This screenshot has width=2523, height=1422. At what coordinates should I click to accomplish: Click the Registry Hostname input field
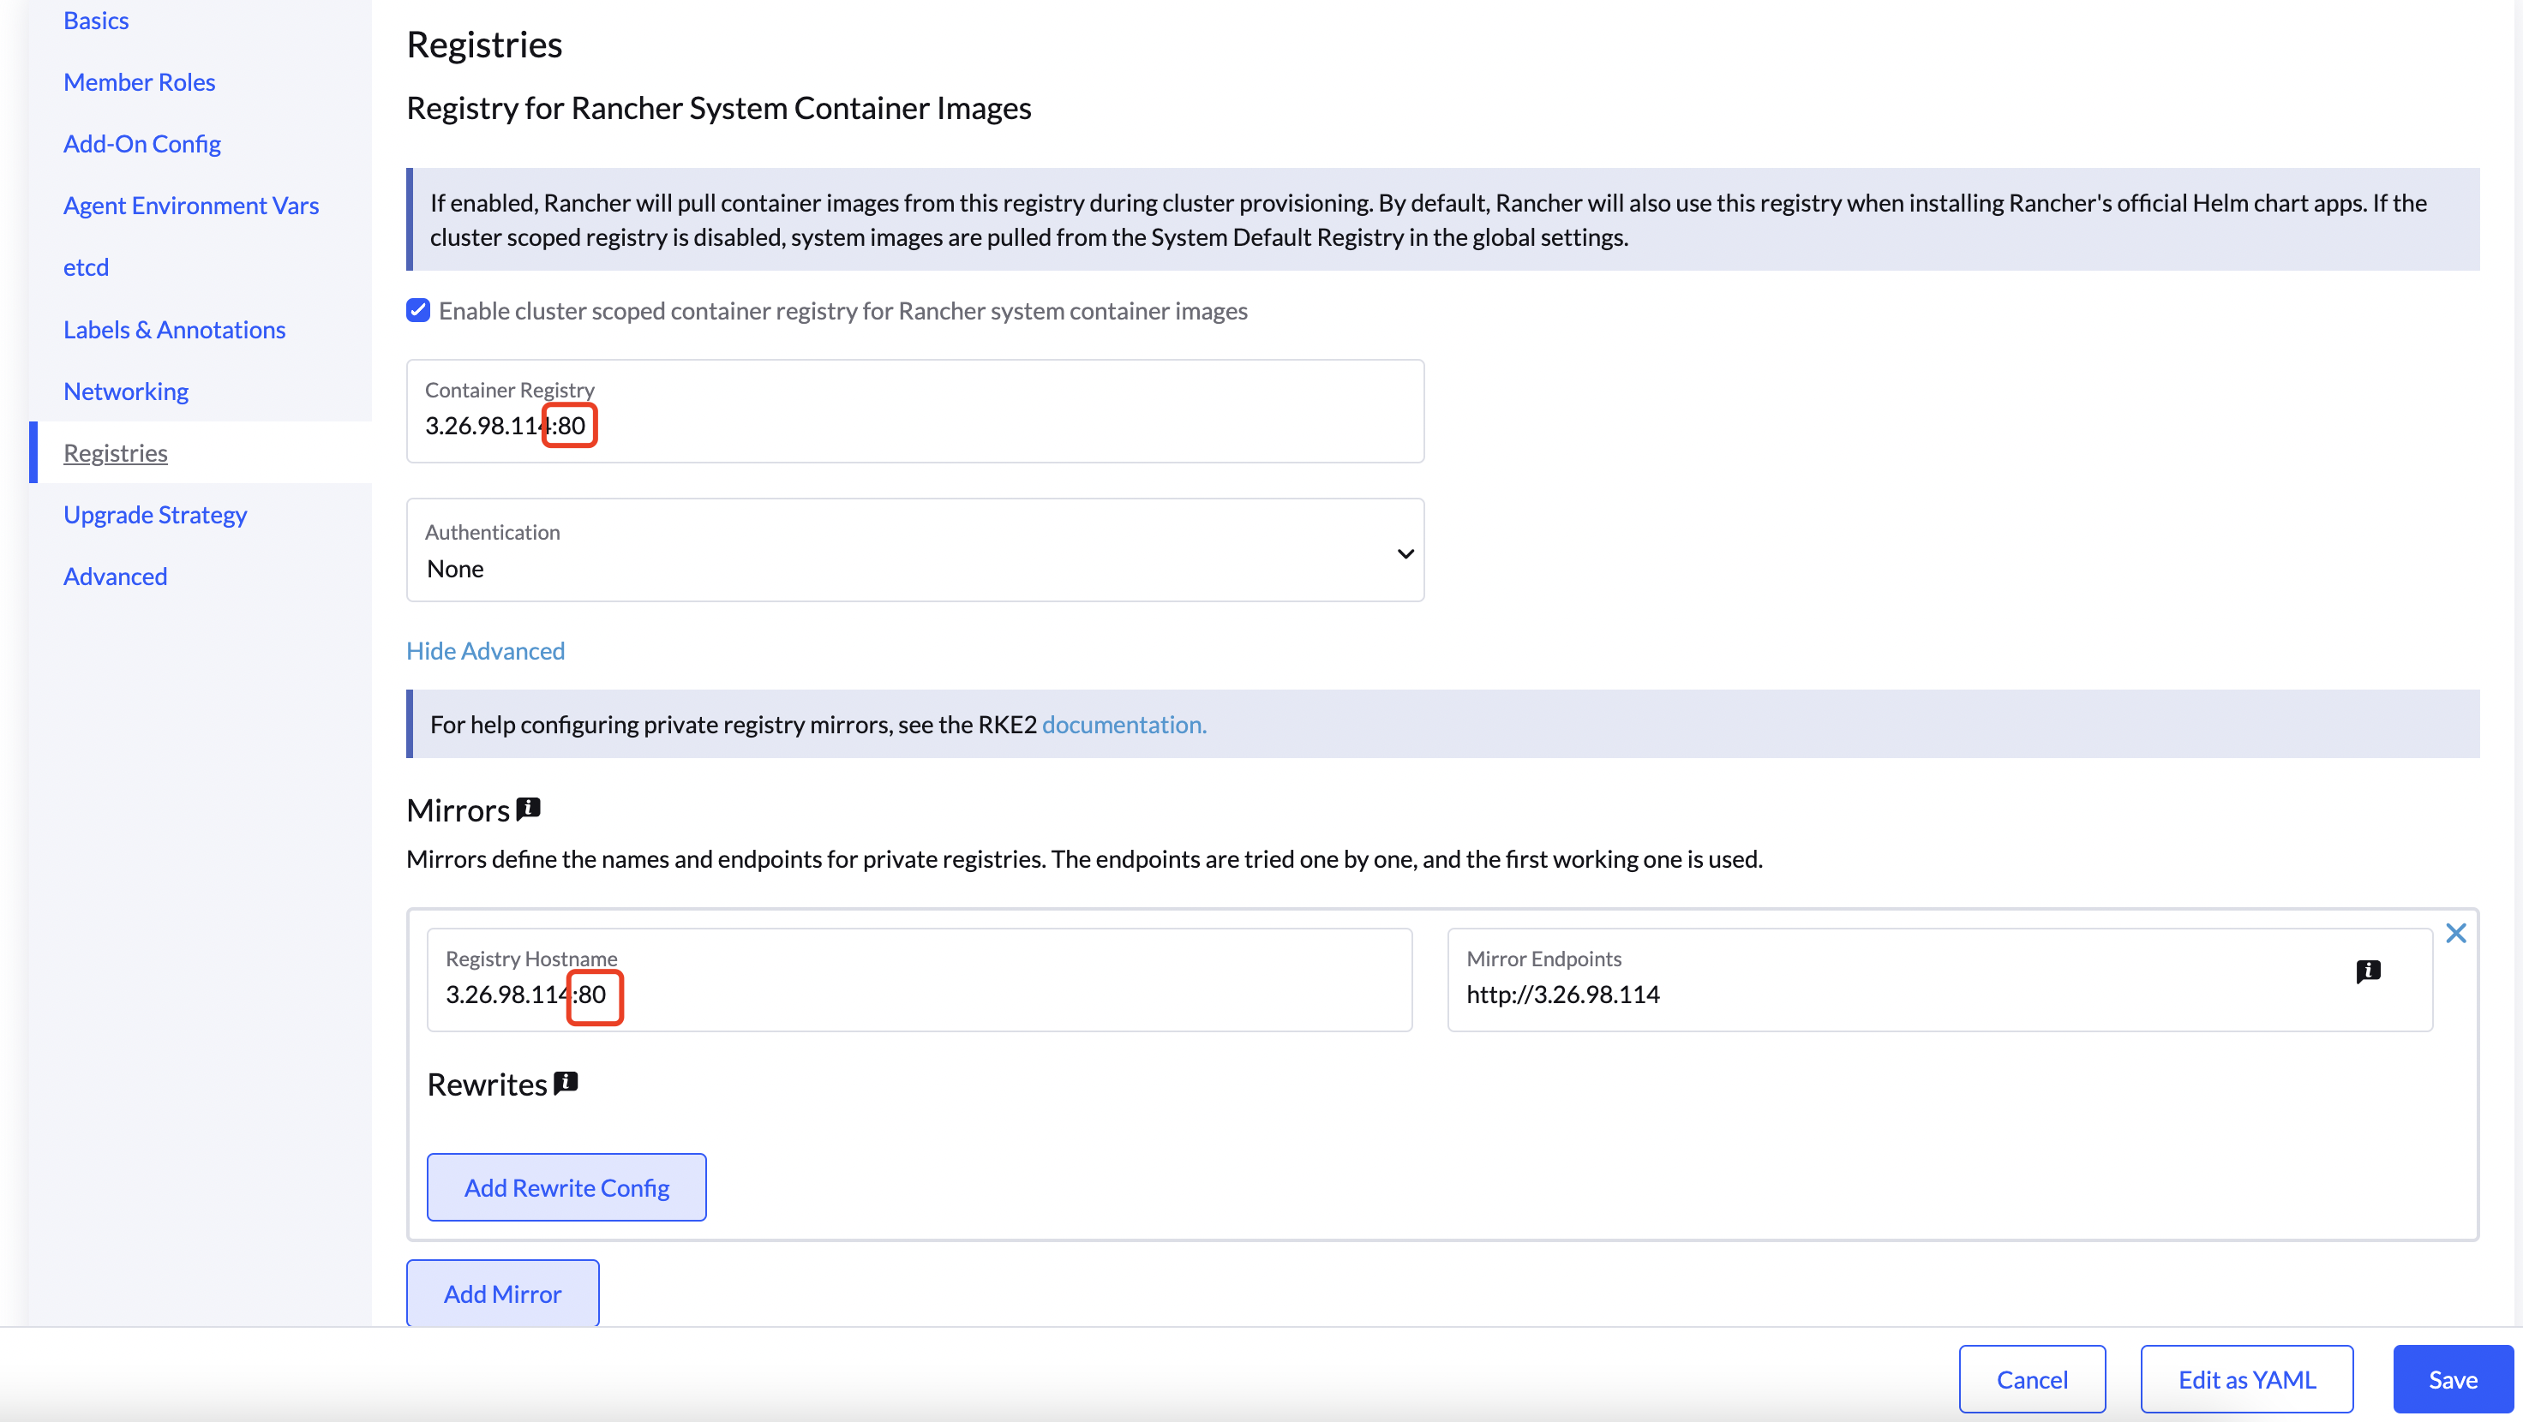tap(920, 979)
